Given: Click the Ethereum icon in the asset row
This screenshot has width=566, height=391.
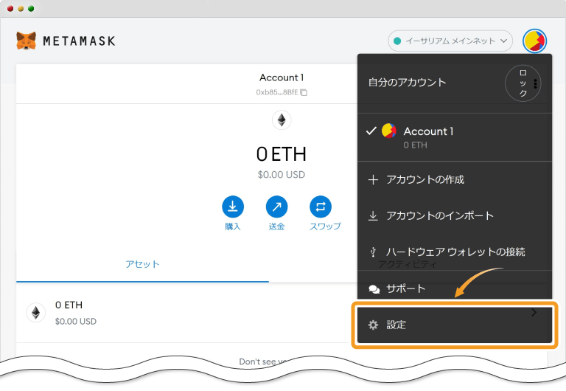Looking at the screenshot, I should (x=35, y=313).
